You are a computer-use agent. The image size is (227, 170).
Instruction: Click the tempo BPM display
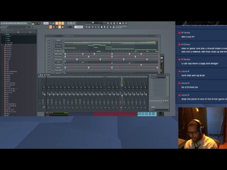(46, 23)
